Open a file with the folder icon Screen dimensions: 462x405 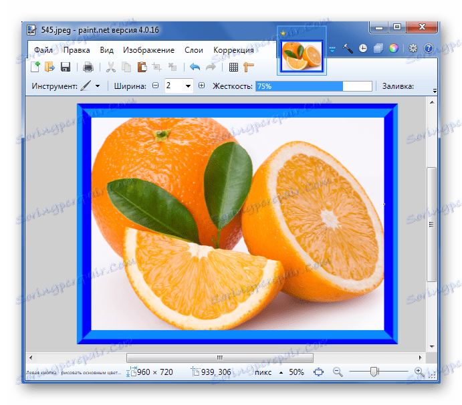(49, 67)
